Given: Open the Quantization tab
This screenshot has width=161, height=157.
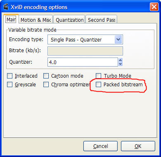Looking at the screenshot, I should [x=69, y=20].
